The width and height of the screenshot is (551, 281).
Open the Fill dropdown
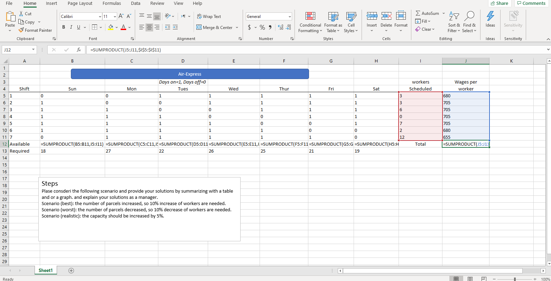click(x=423, y=21)
